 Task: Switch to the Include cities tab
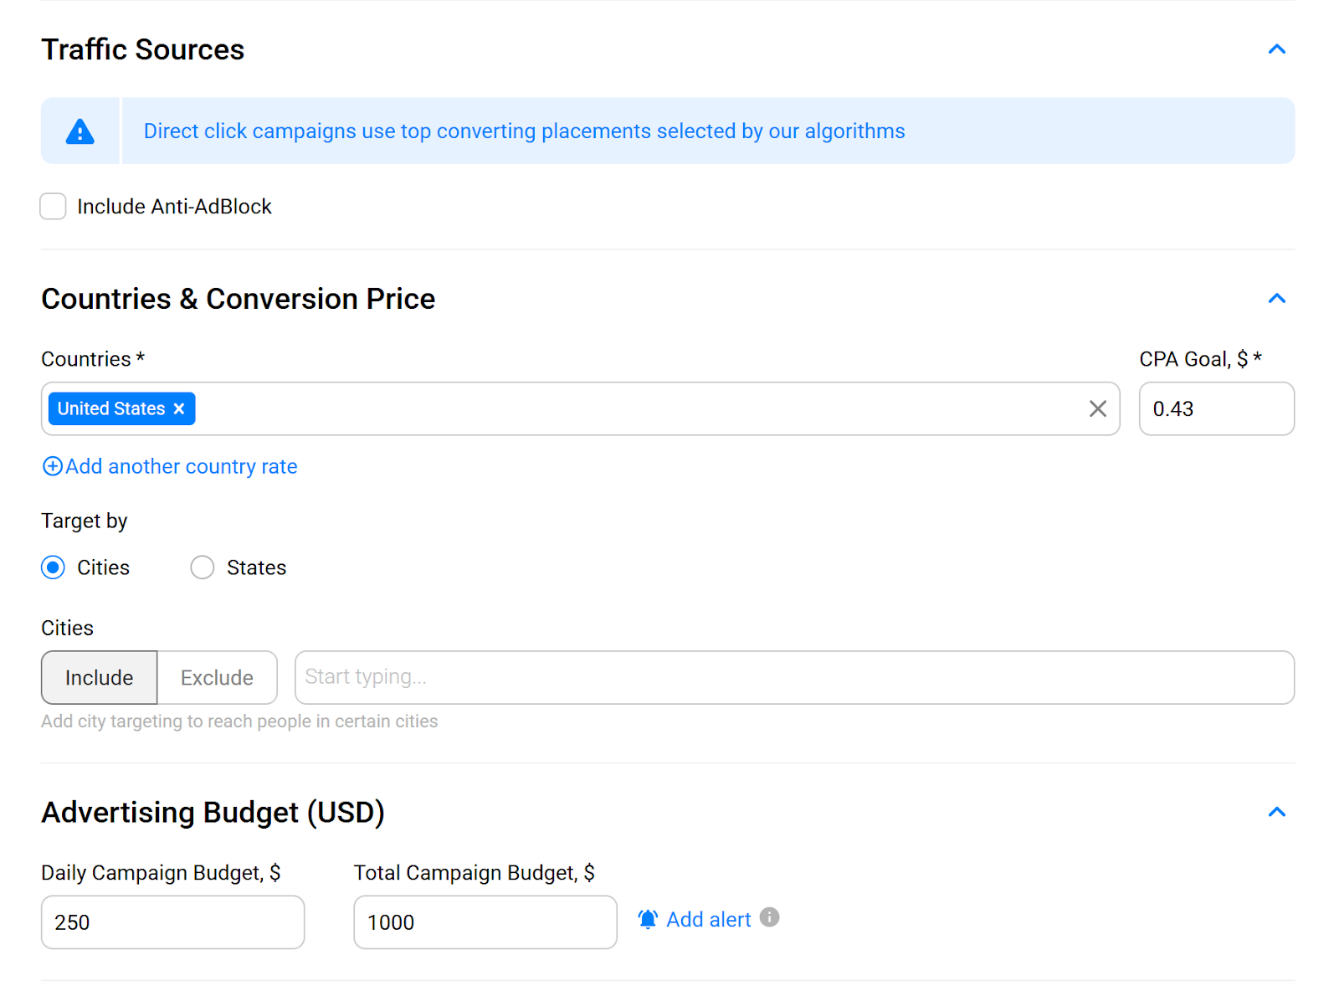click(x=100, y=677)
